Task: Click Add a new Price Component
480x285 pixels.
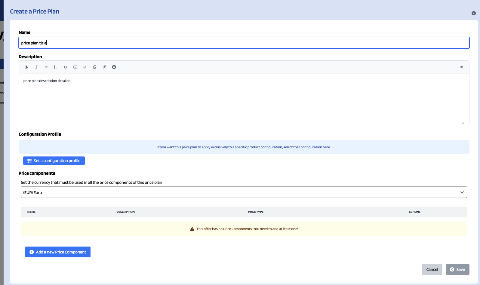Action: pyautogui.click(x=58, y=252)
